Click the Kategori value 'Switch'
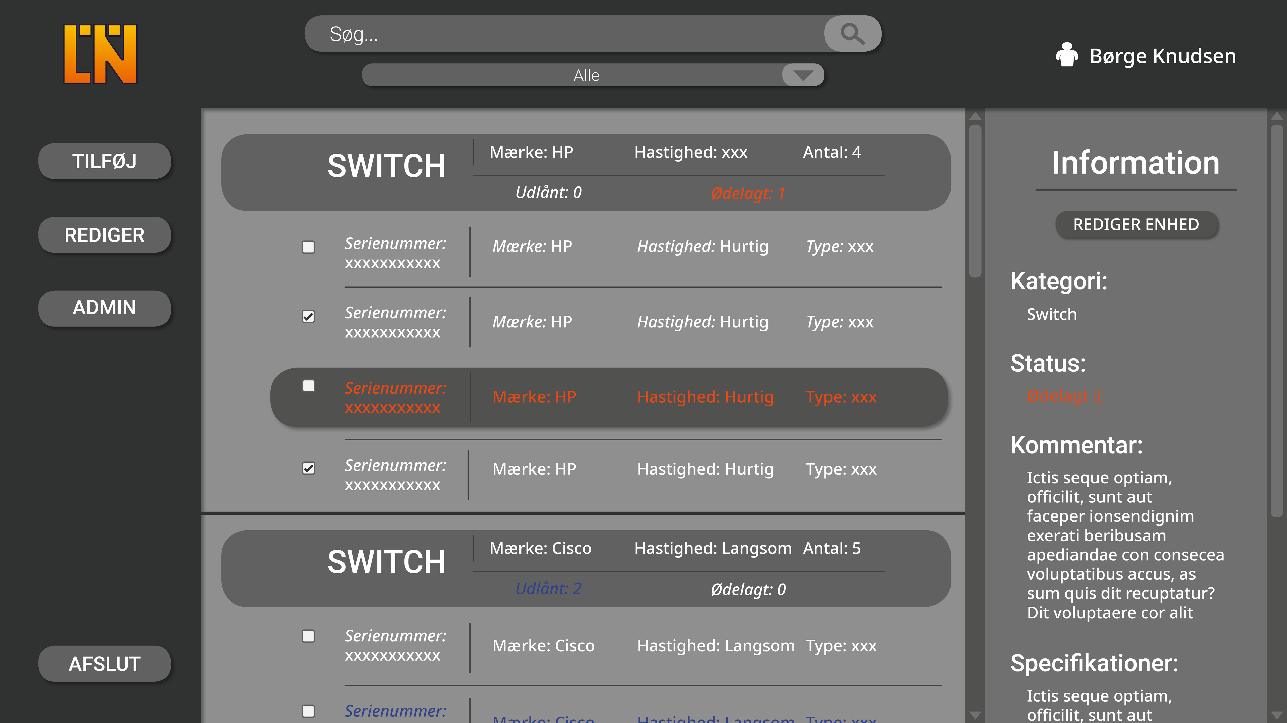The width and height of the screenshot is (1287, 723). click(x=1052, y=314)
